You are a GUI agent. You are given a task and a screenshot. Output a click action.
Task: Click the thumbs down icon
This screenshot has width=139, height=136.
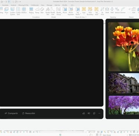pyautogui.click(x=89, y=113)
